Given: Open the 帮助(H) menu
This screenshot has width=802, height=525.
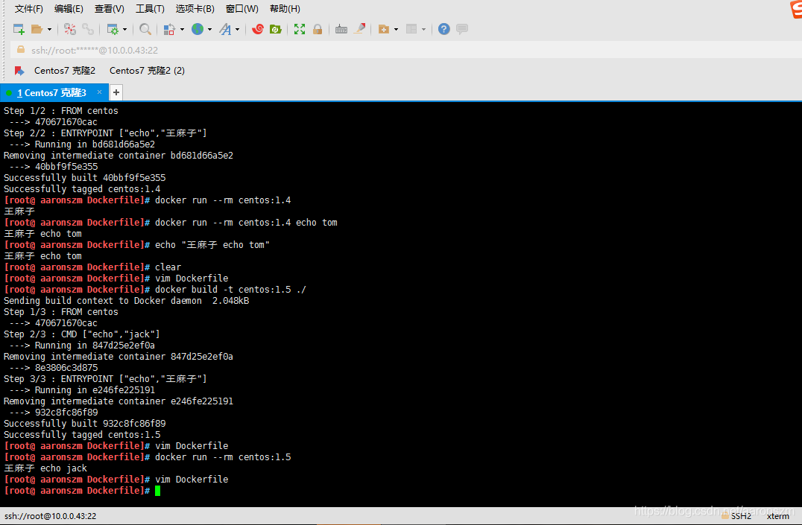Looking at the screenshot, I should point(285,9).
